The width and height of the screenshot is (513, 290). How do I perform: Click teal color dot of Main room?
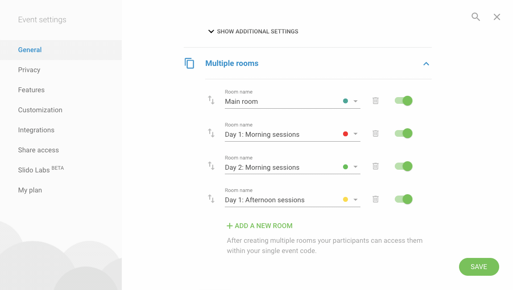[345, 101]
